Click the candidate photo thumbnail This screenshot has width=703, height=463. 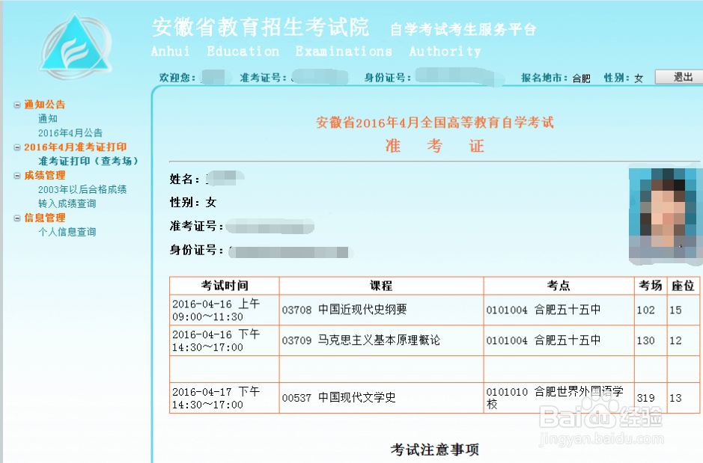663,216
